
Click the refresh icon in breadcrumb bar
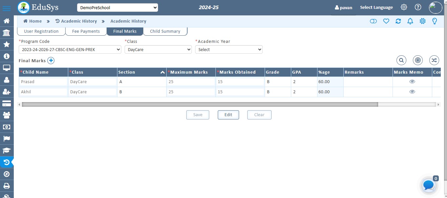pyautogui.click(x=398, y=21)
